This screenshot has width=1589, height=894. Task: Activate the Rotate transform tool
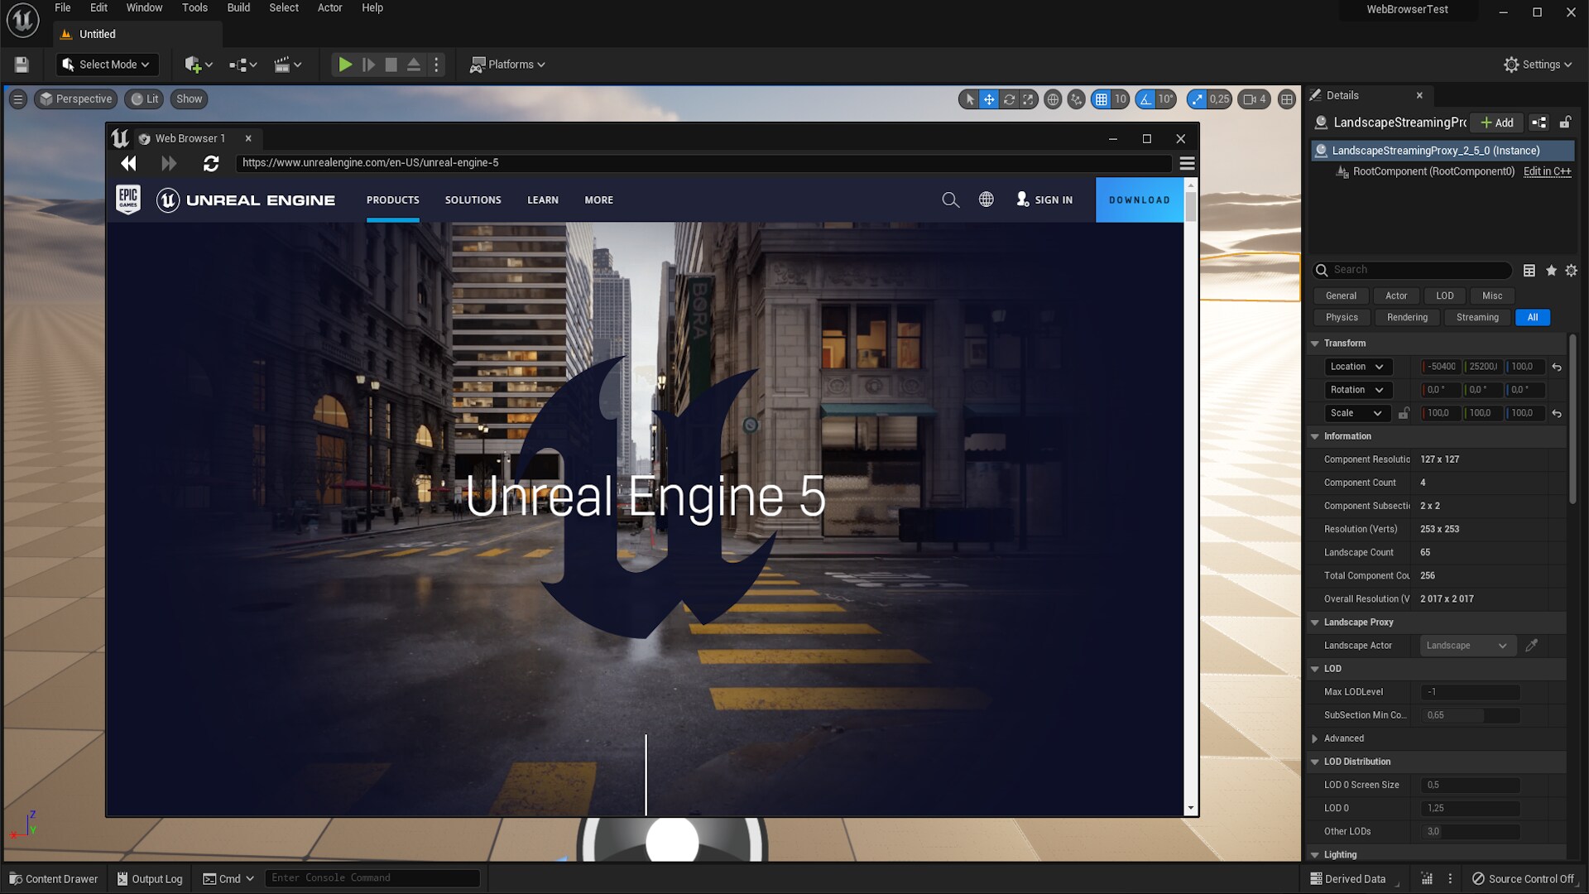[1009, 99]
